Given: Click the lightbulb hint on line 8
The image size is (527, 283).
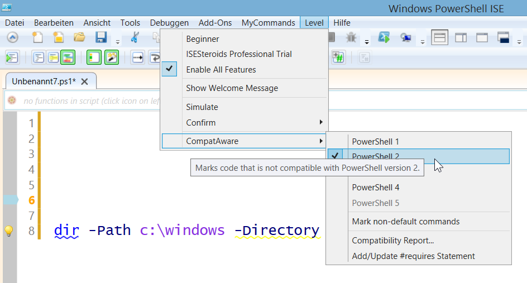Looking at the screenshot, I should (x=8, y=231).
